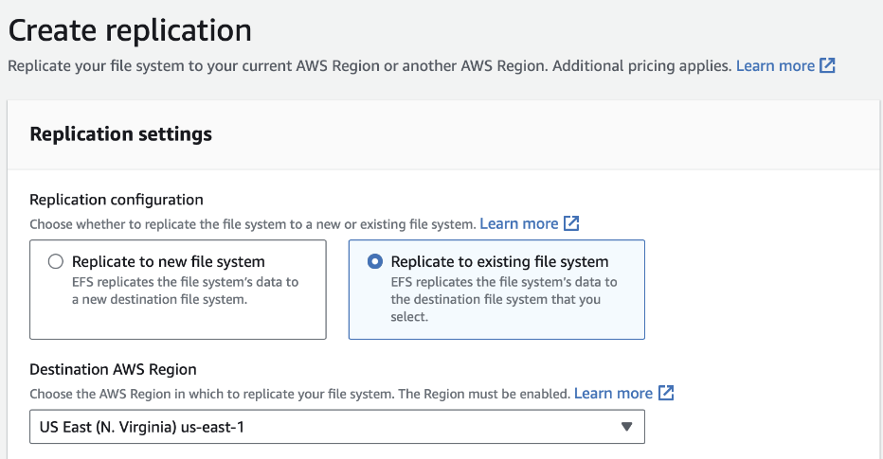Open Learn more link about enabled Regions
The width and height of the screenshot is (883, 459).
click(x=613, y=394)
